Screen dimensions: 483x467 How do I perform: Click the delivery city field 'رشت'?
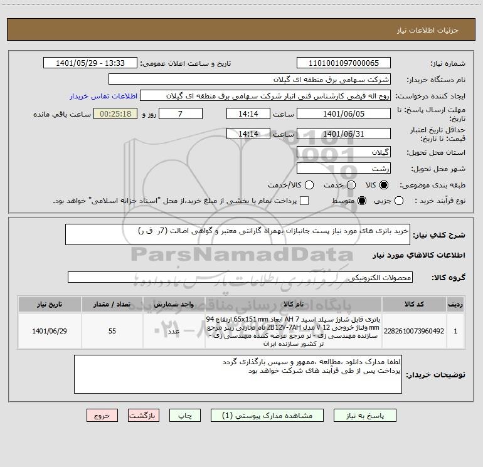pos(344,168)
